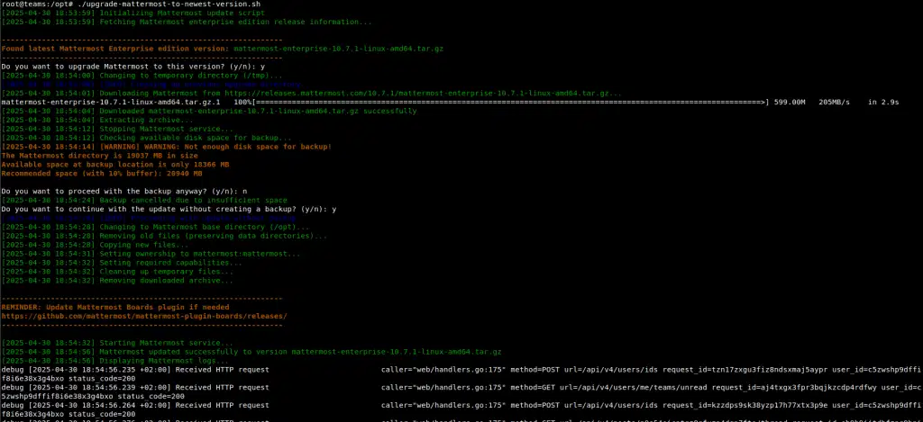Click 'Do you want to upgrade Mattermost' prompt

133,67
